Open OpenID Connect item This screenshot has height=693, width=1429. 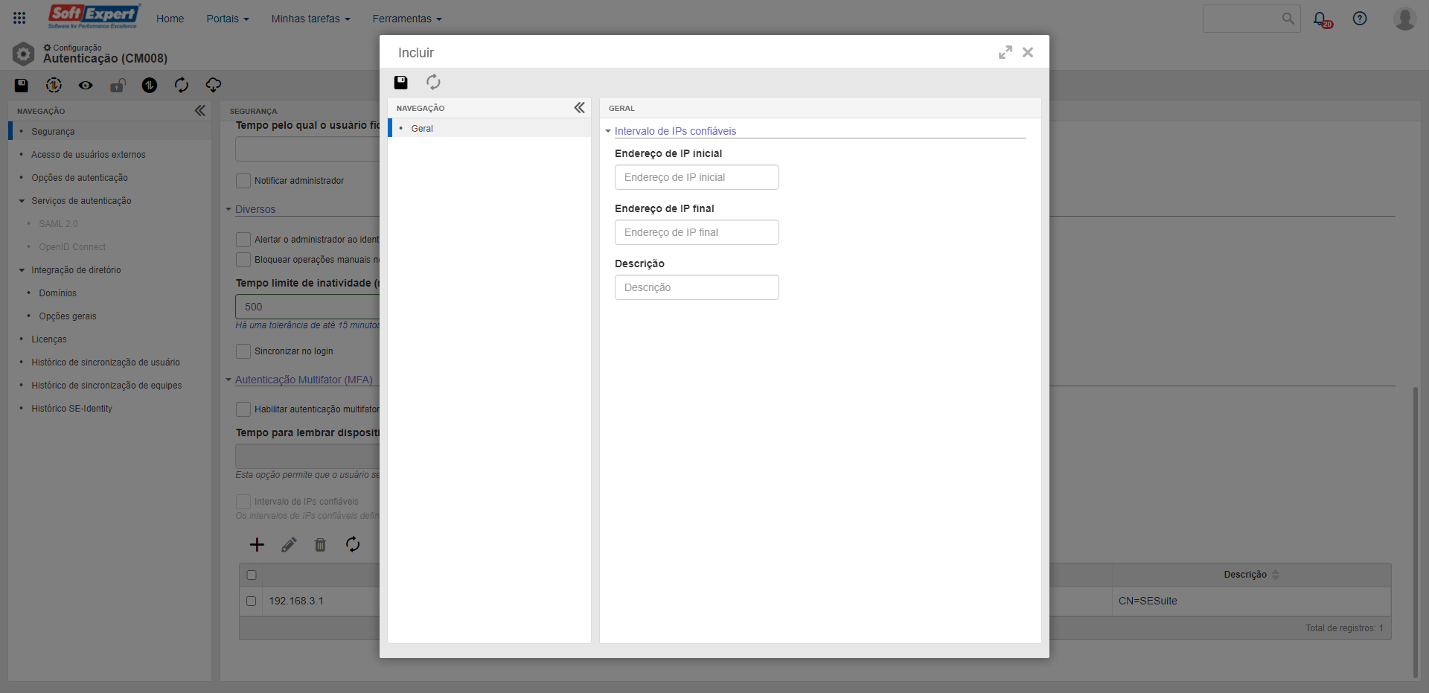tap(72, 247)
